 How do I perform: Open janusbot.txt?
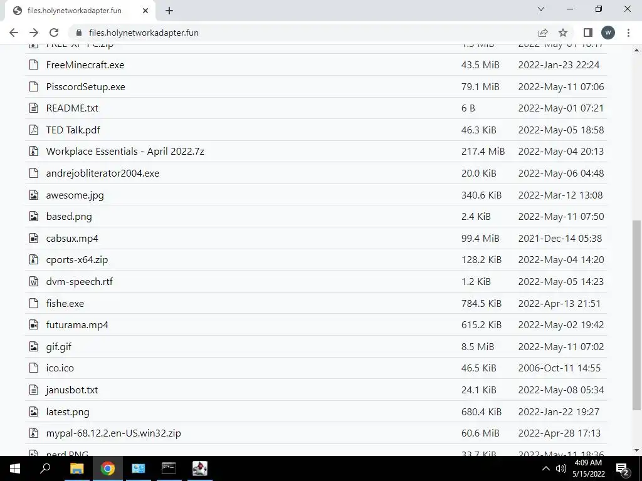(71, 390)
